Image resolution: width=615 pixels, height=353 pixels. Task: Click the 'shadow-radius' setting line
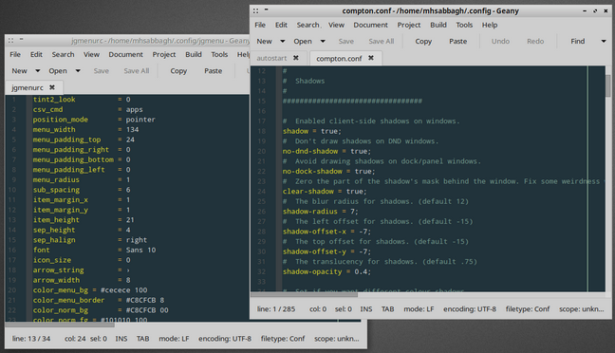(x=321, y=212)
